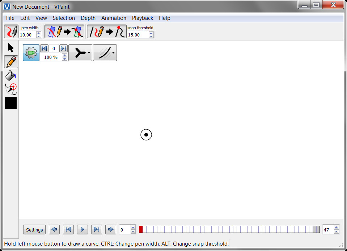
Task: Toggle snapping mode button
Action: [107, 31]
